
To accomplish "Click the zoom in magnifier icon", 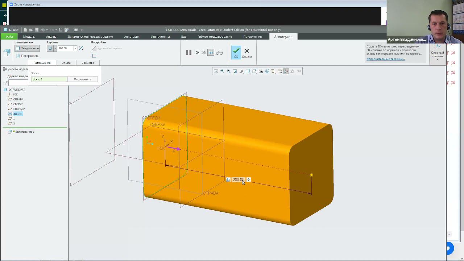I will point(222,71).
